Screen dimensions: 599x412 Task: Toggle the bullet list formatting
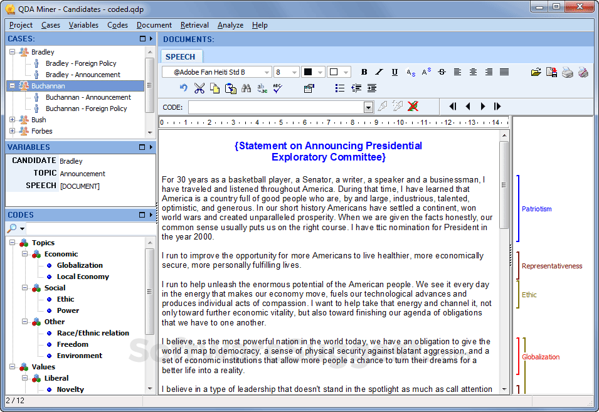point(340,88)
